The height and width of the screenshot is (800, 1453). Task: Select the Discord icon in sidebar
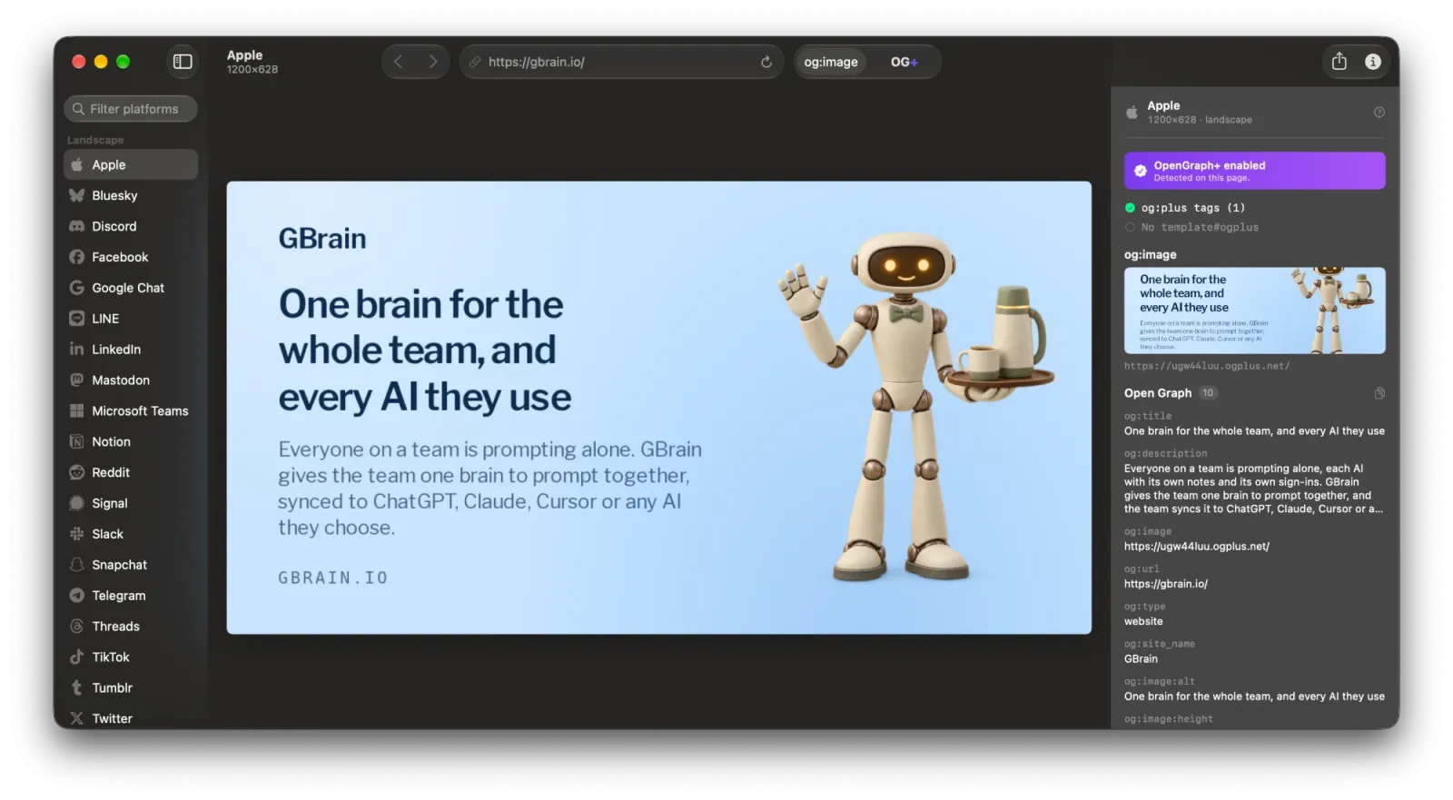(77, 226)
